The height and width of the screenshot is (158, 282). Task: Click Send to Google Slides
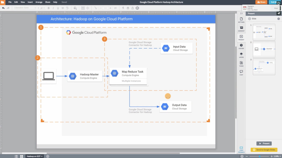(264, 150)
